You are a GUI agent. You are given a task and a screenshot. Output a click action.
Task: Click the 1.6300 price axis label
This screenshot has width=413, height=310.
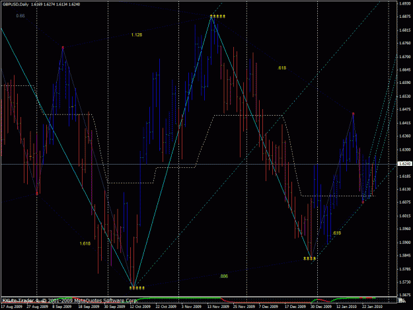click(x=405, y=149)
